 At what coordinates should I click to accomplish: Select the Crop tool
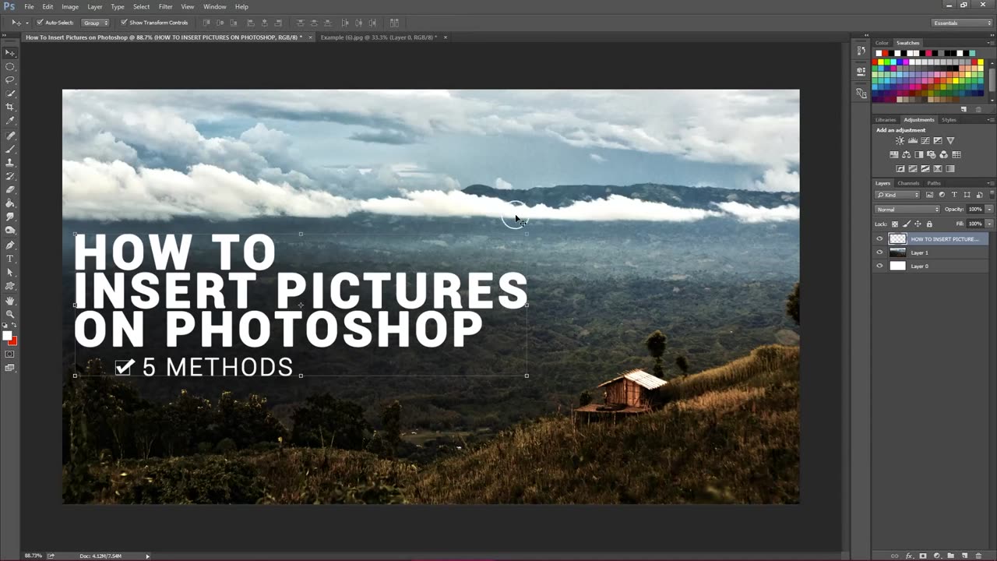[x=10, y=107]
